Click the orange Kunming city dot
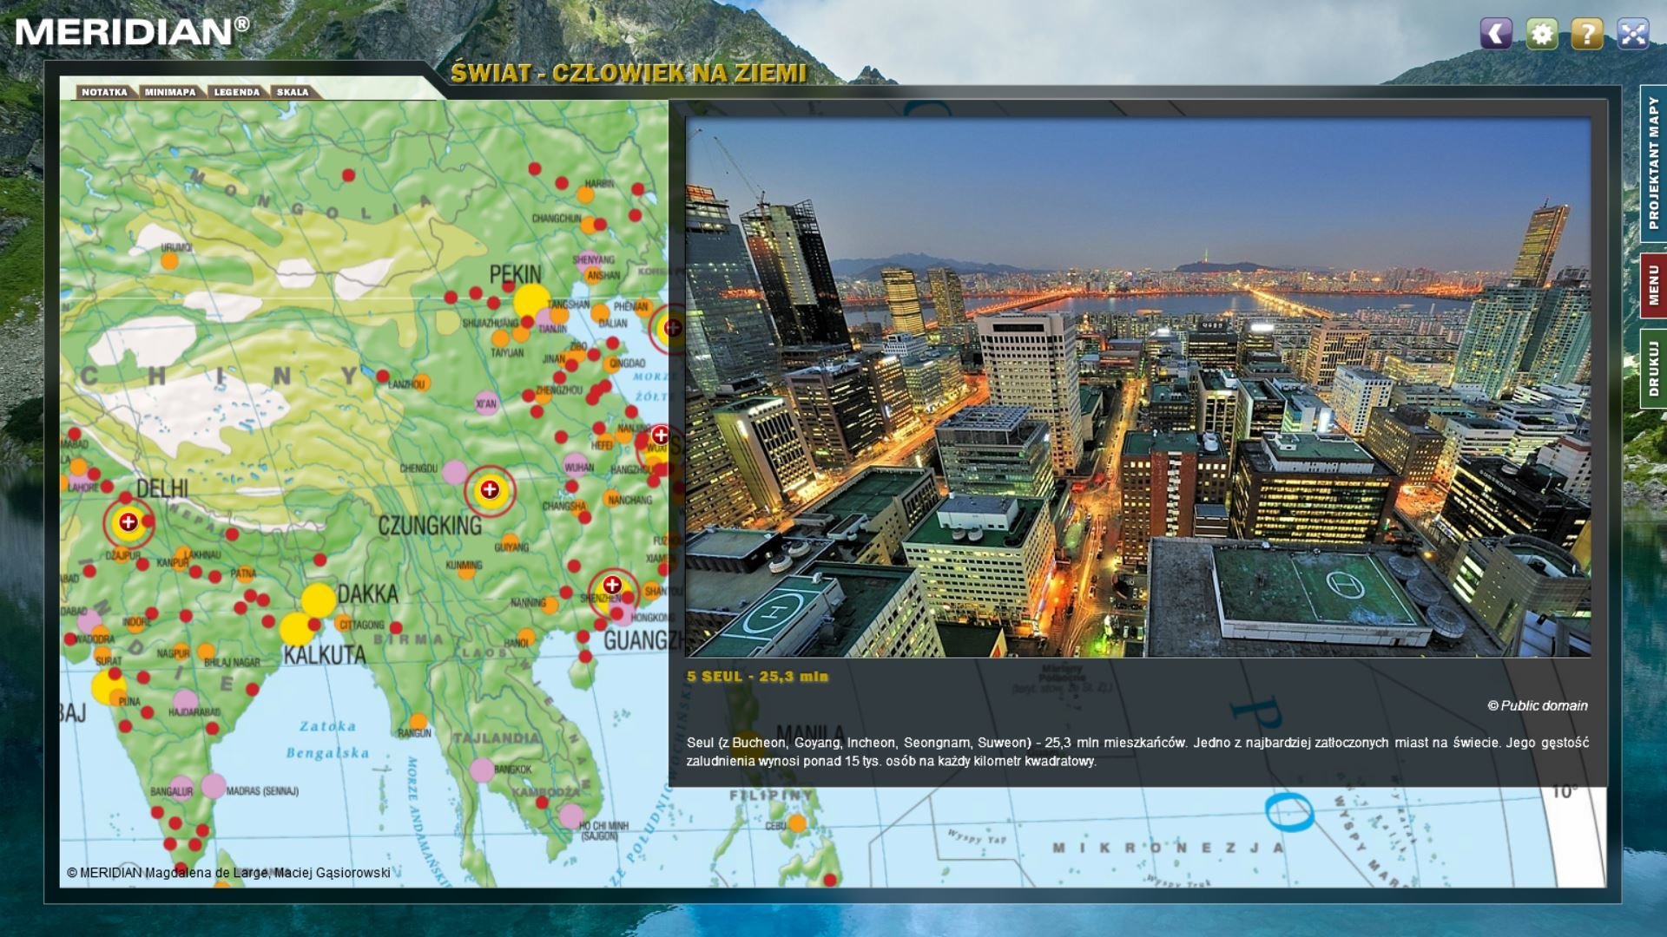The height and width of the screenshot is (937, 1667). [466, 570]
